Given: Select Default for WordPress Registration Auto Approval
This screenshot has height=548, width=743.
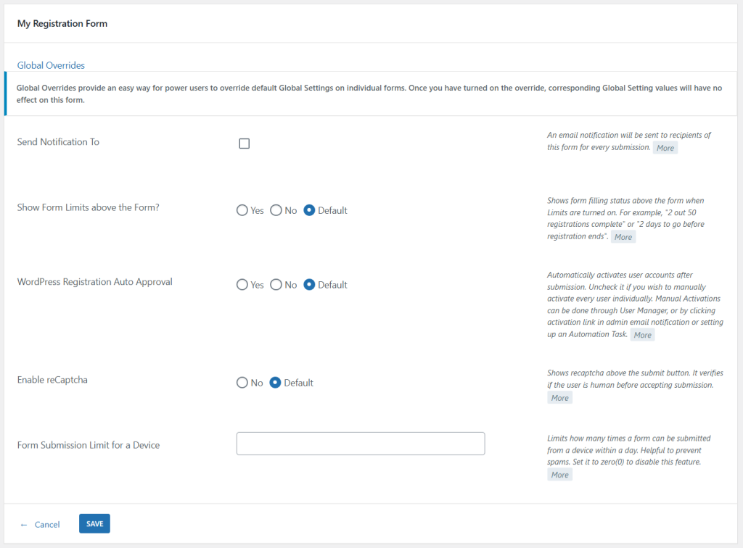Looking at the screenshot, I should [x=309, y=285].
